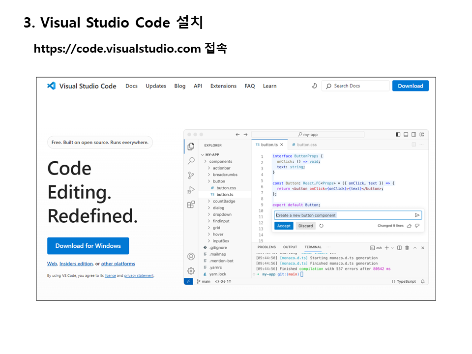This screenshot has height=354, width=472.
Task: Open the license link
Action: click(110, 275)
